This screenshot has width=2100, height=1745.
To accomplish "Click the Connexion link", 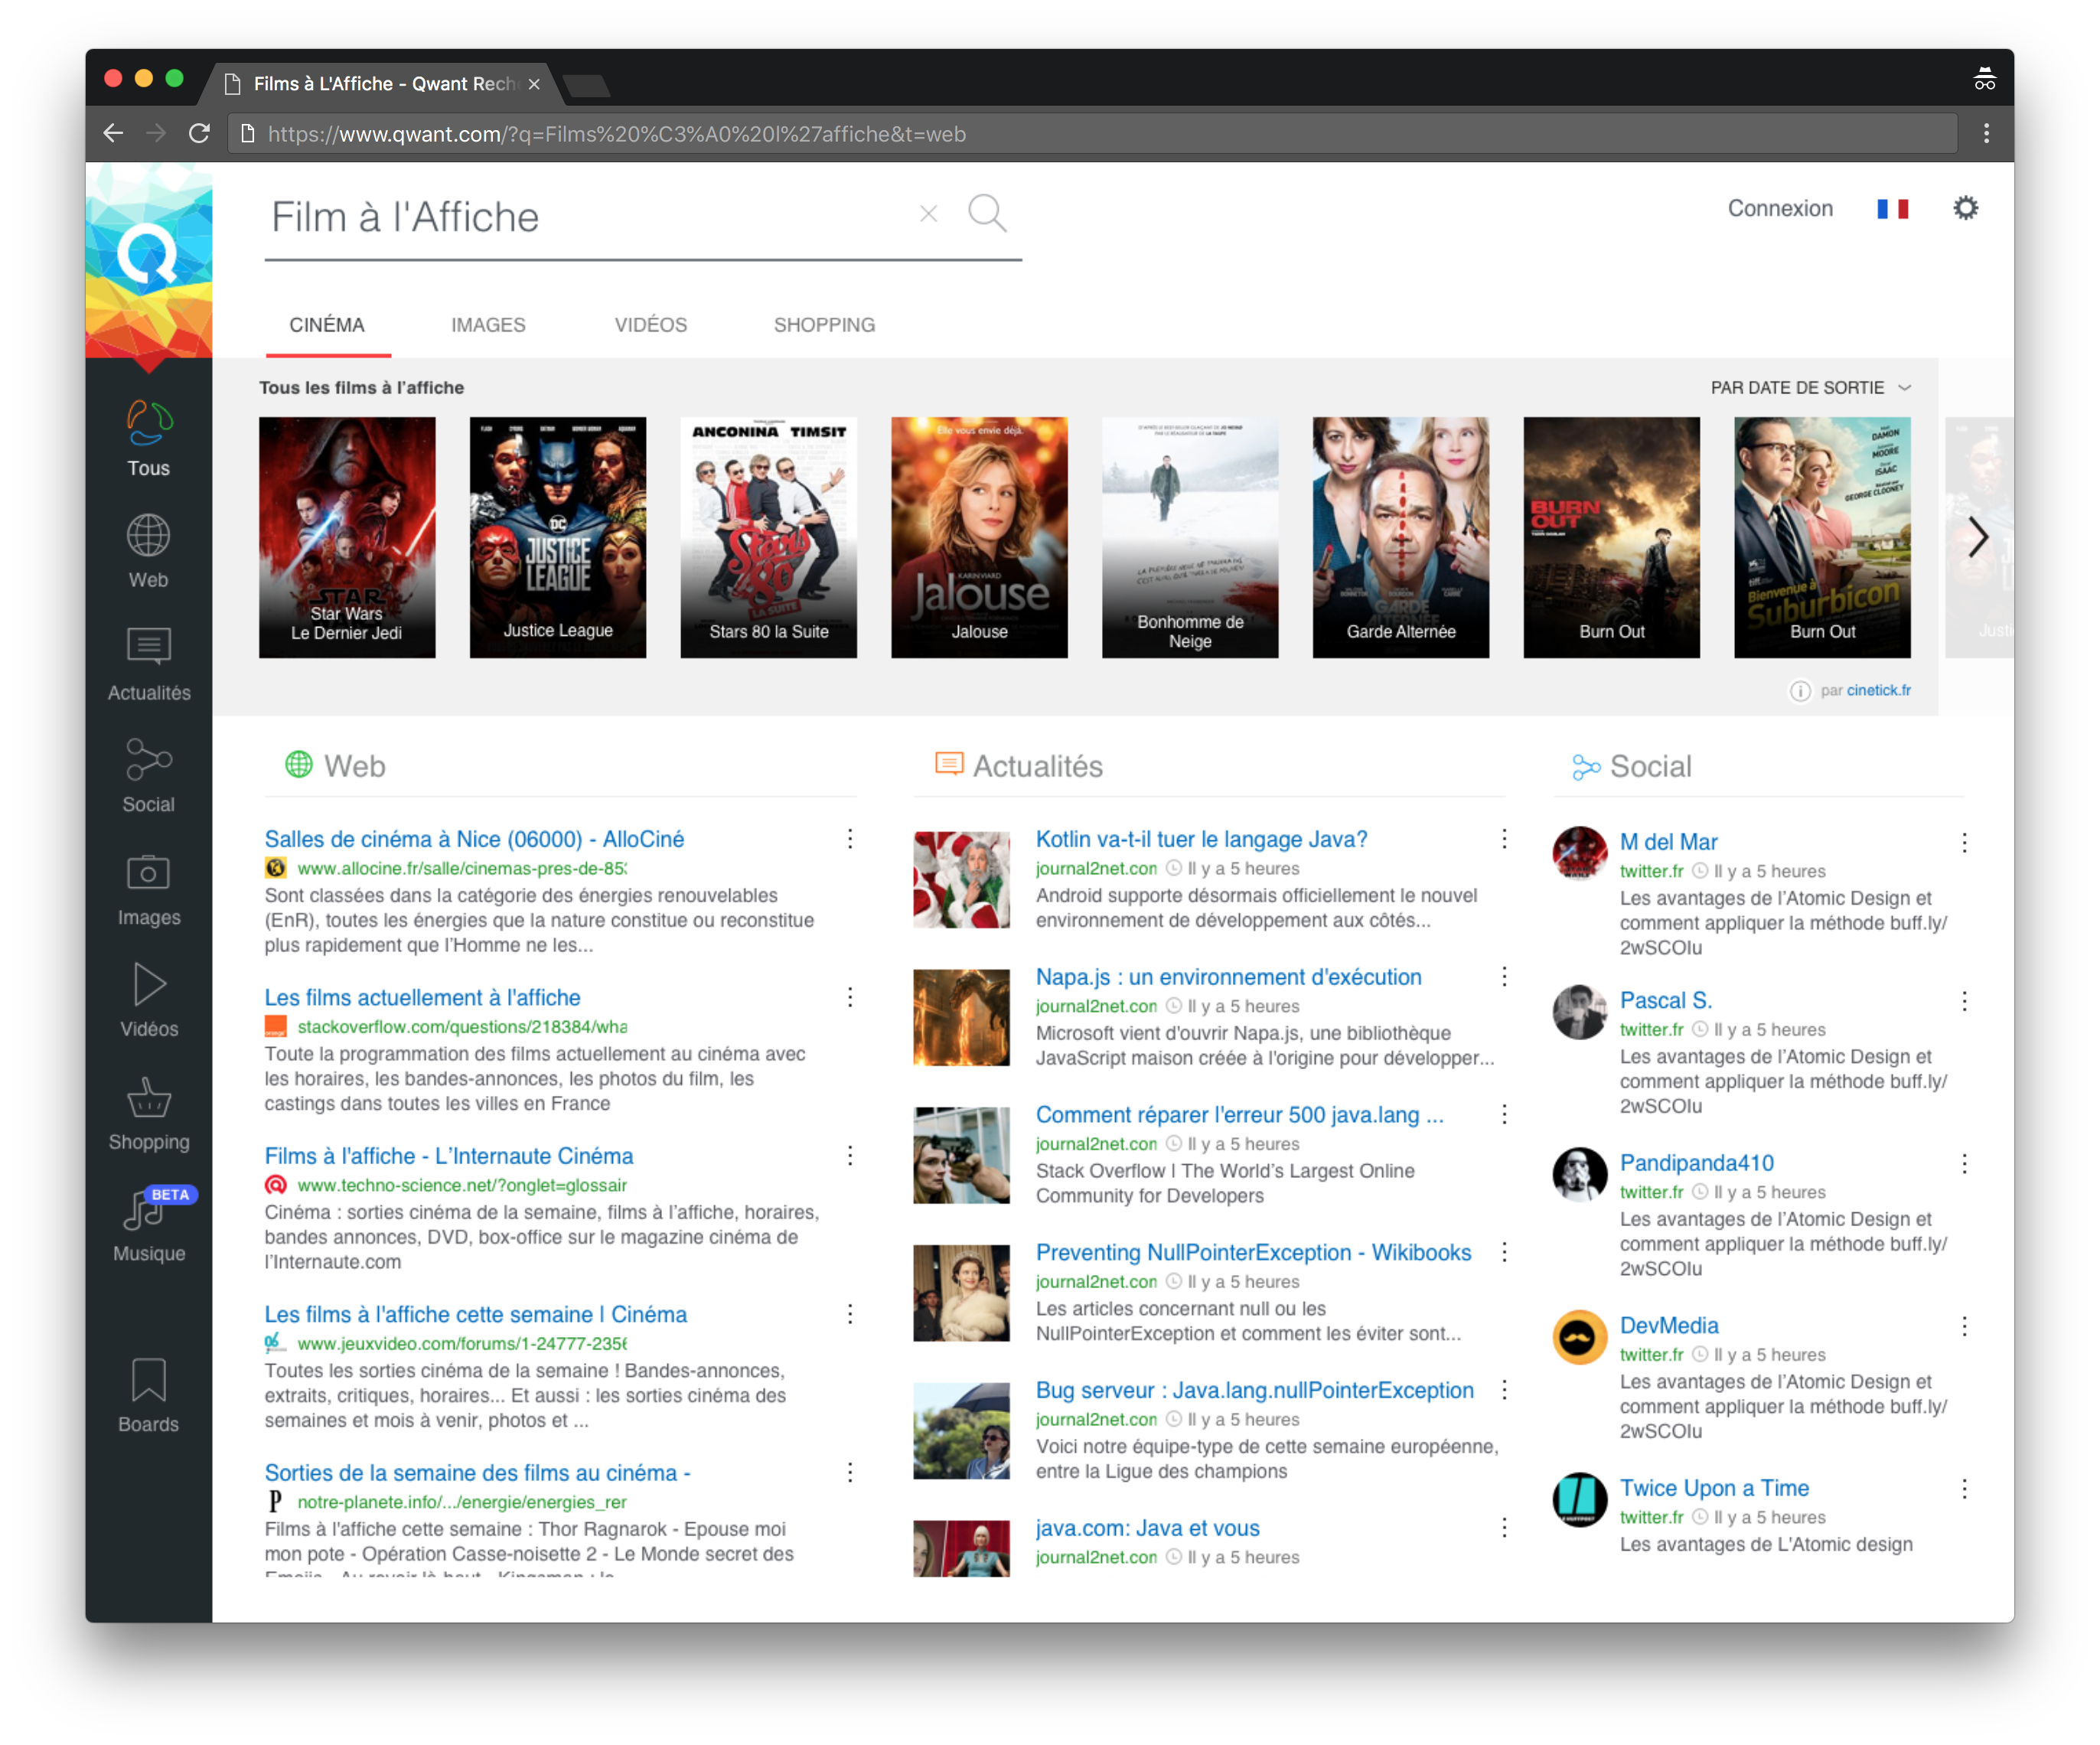I will tap(1780, 208).
